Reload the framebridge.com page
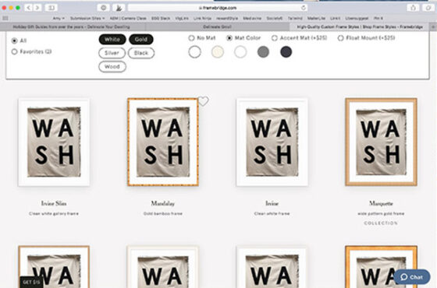 coord(304,8)
